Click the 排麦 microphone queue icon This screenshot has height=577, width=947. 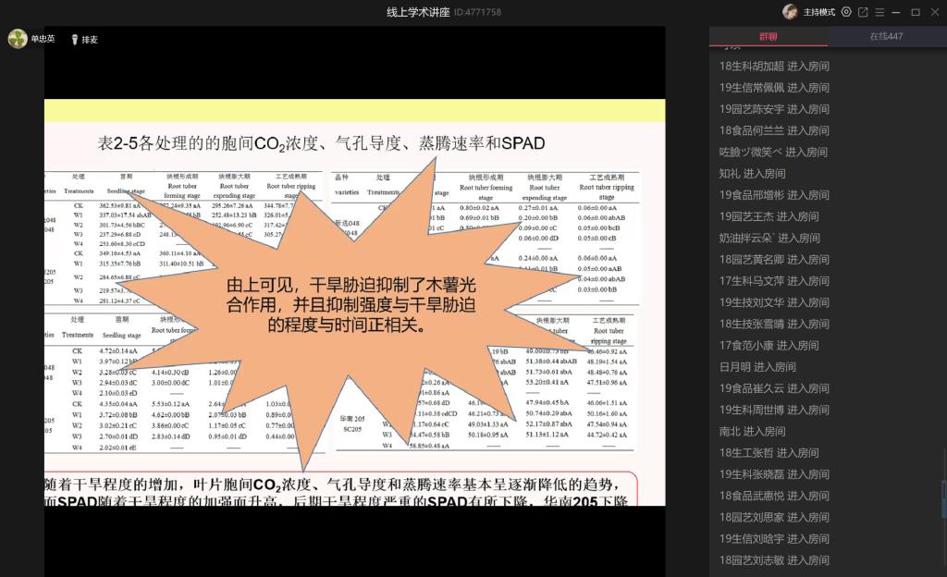coord(75,40)
